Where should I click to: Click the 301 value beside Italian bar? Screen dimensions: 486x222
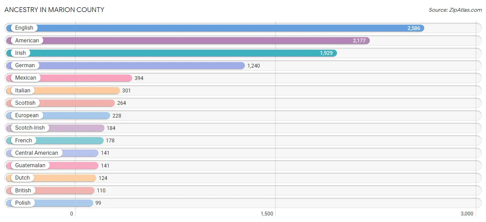pos(127,91)
